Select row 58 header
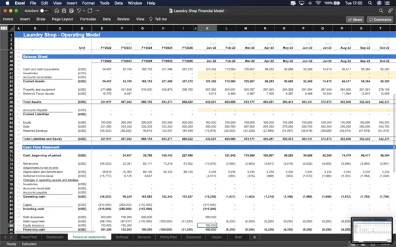This screenshot has height=247, width=396. click(x=11, y=102)
